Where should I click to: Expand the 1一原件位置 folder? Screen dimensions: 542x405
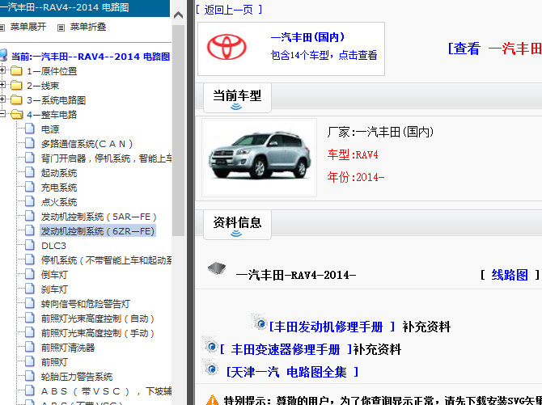point(2,70)
